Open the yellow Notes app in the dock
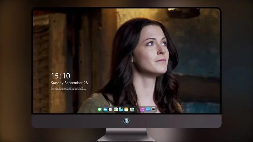The height and width of the screenshot is (142, 253). tap(126, 109)
